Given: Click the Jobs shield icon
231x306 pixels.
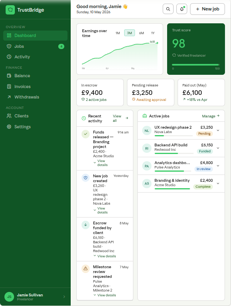Looking at the screenshot, I should pos(9,46).
